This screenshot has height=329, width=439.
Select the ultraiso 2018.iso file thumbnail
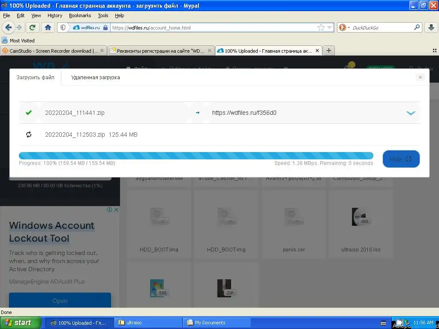pos(361,225)
